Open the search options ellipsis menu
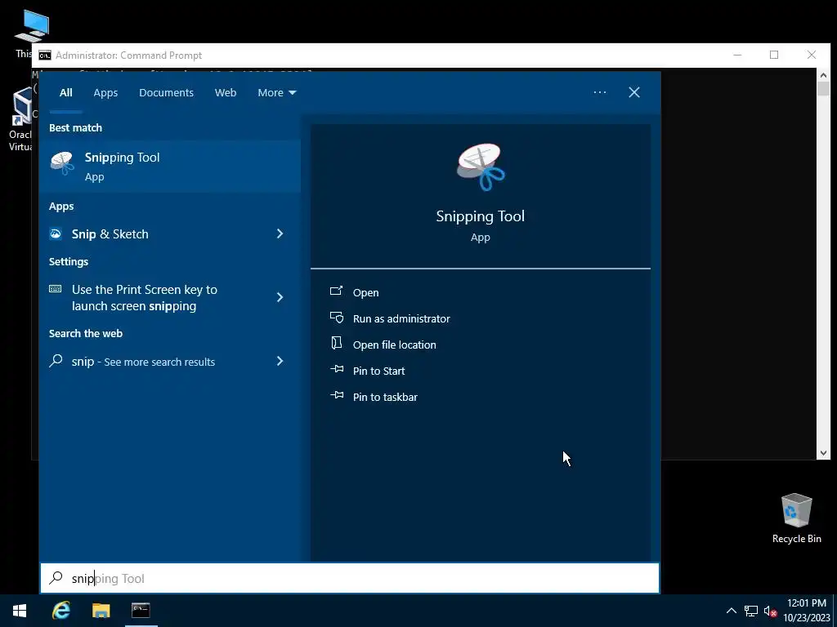The image size is (837, 627). tap(599, 92)
